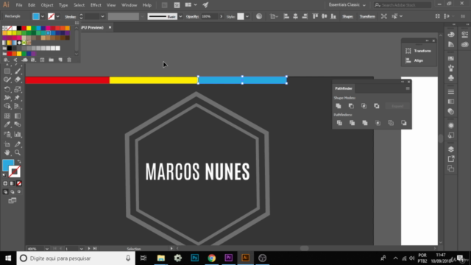
Task: Select the Paintbrush tool
Action: pos(18,71)
